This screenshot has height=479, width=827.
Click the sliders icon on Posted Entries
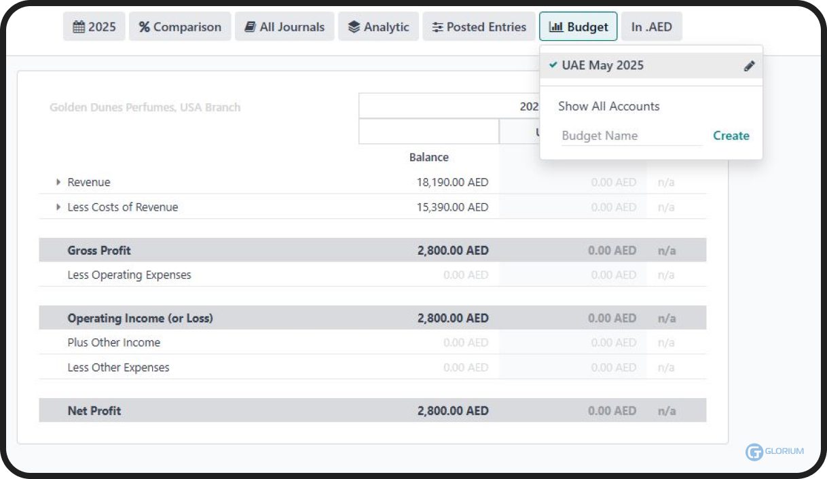437,27
